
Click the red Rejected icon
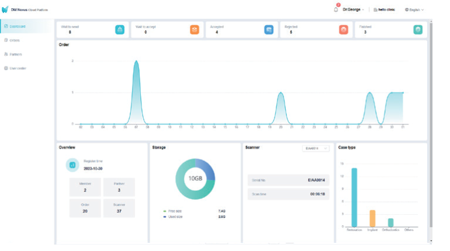(344, 30)
